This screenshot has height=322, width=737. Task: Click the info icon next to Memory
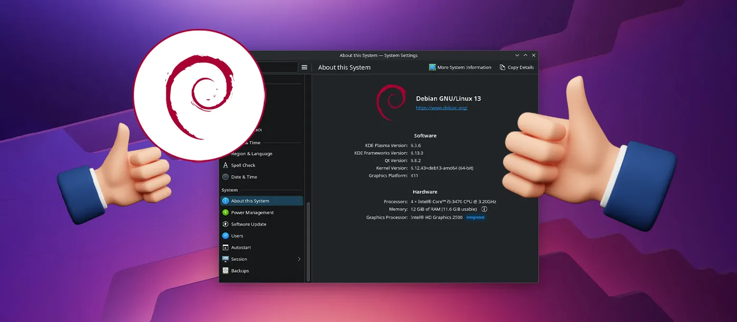pyautogui.click(x=484, y=209)
